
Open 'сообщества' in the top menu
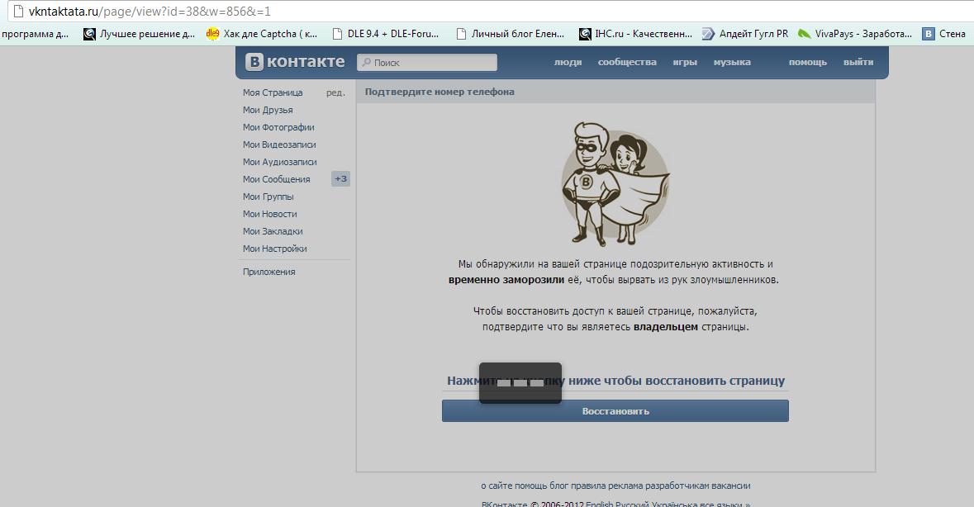click(x=627, y=62)
